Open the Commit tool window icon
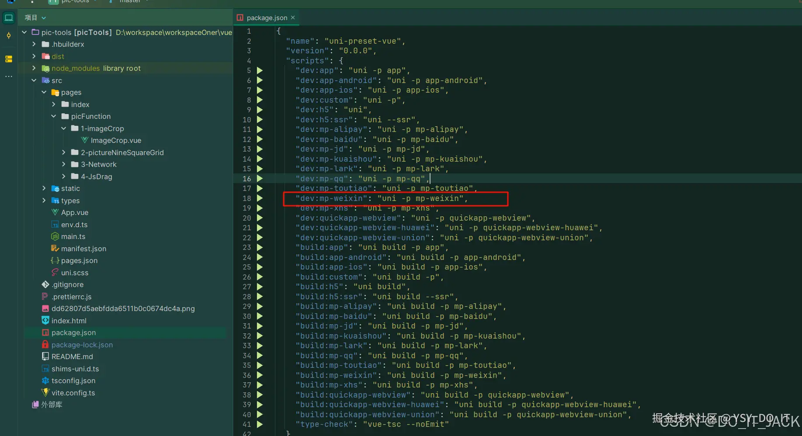This screenshot has height=436, width=802. pyautogui.click(x=9, y=36)
